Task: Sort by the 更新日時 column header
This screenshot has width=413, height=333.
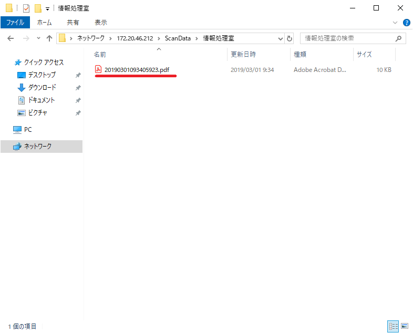Action: (259, 55)
